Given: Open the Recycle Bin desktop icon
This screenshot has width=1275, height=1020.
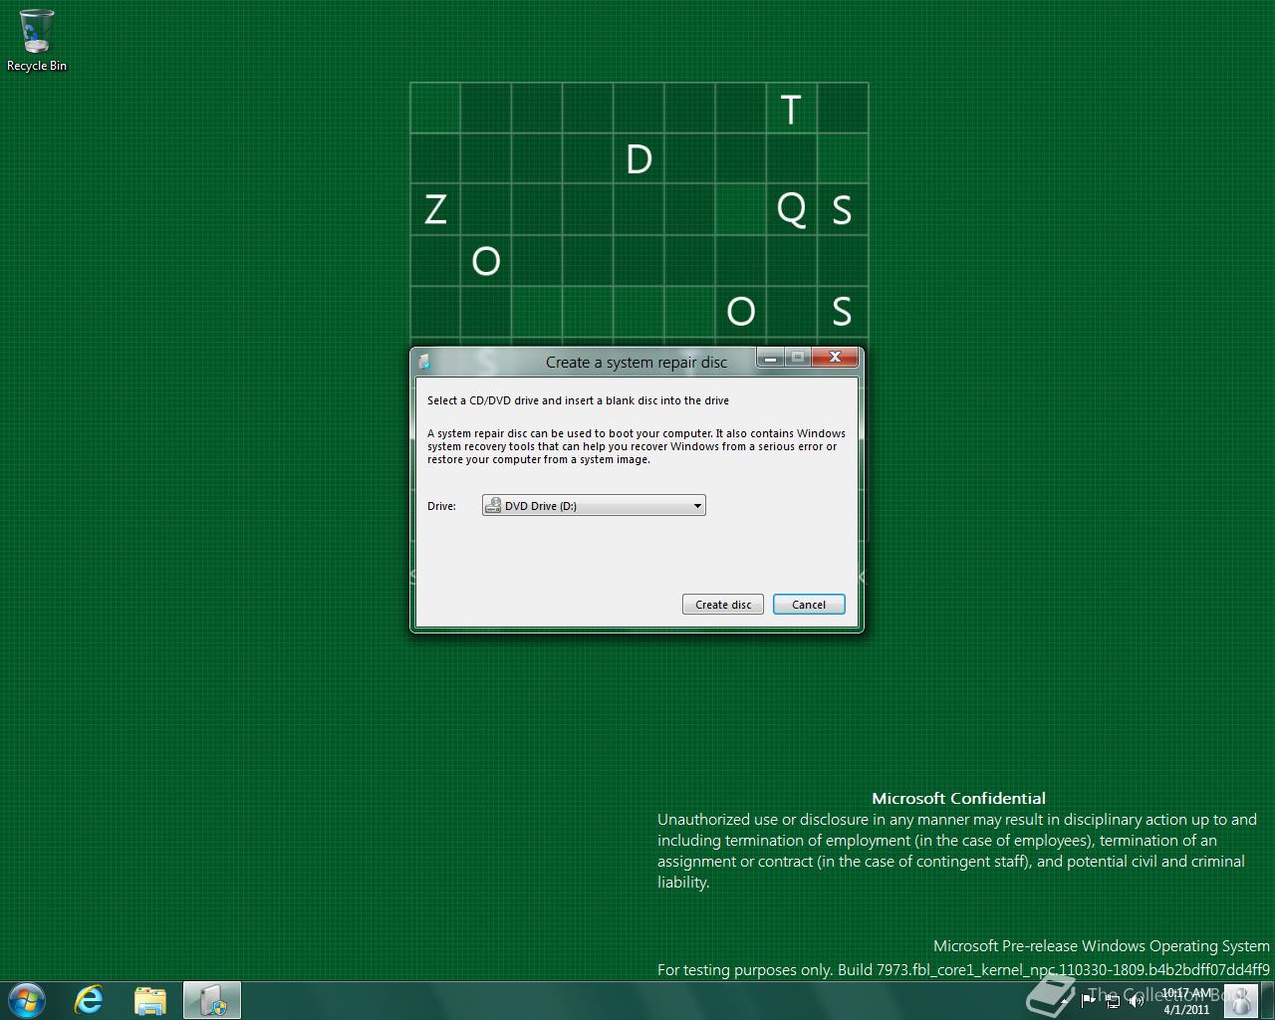Looking at the screenshot, I should pos(37,42).
